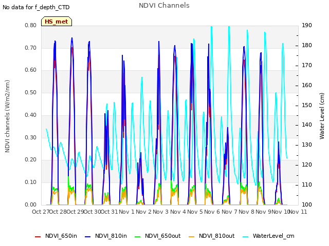Image resolution: width=329 pixels, height=246 pixels.
Task: Click the Oct 30 date label
Action: pos(93,212)
